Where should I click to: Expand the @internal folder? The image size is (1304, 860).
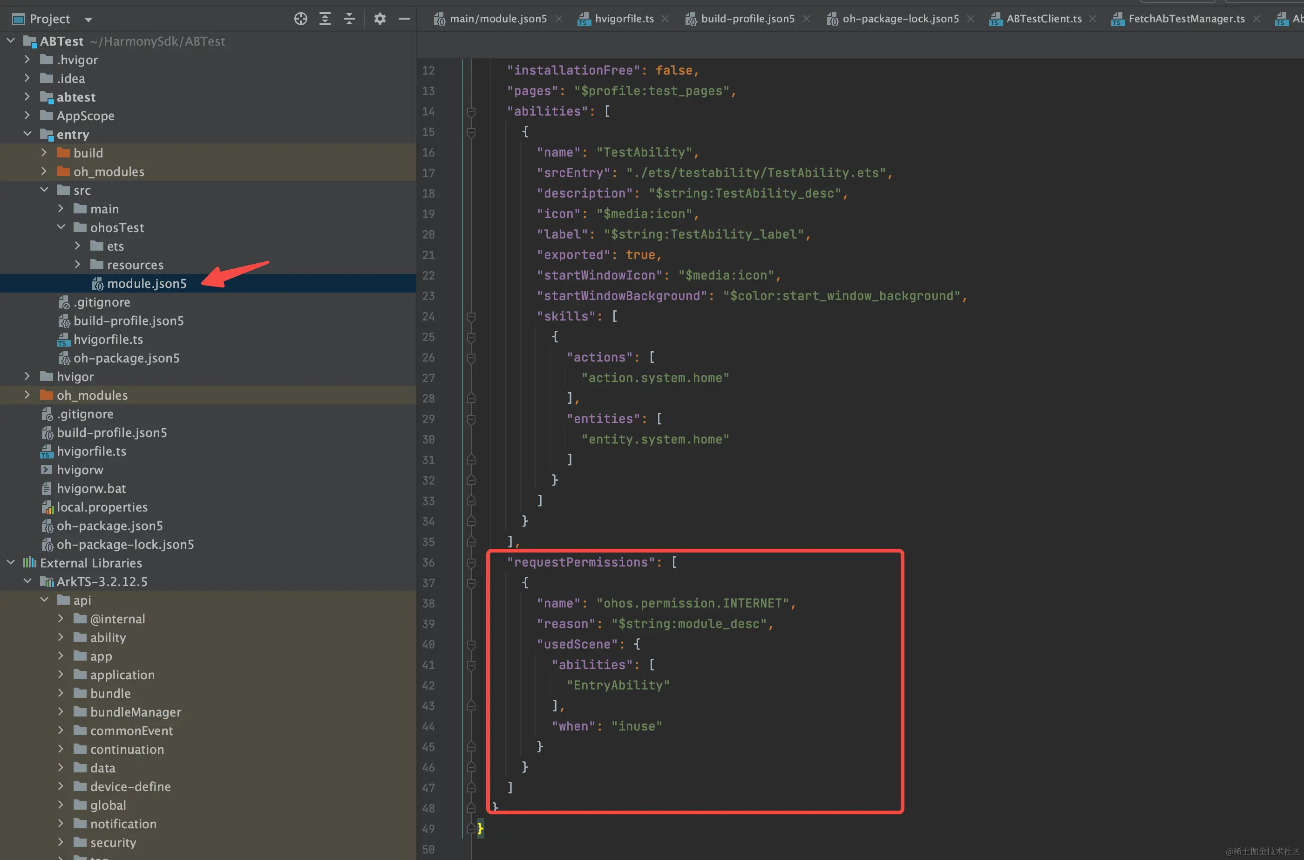click(x=61, y=619)
